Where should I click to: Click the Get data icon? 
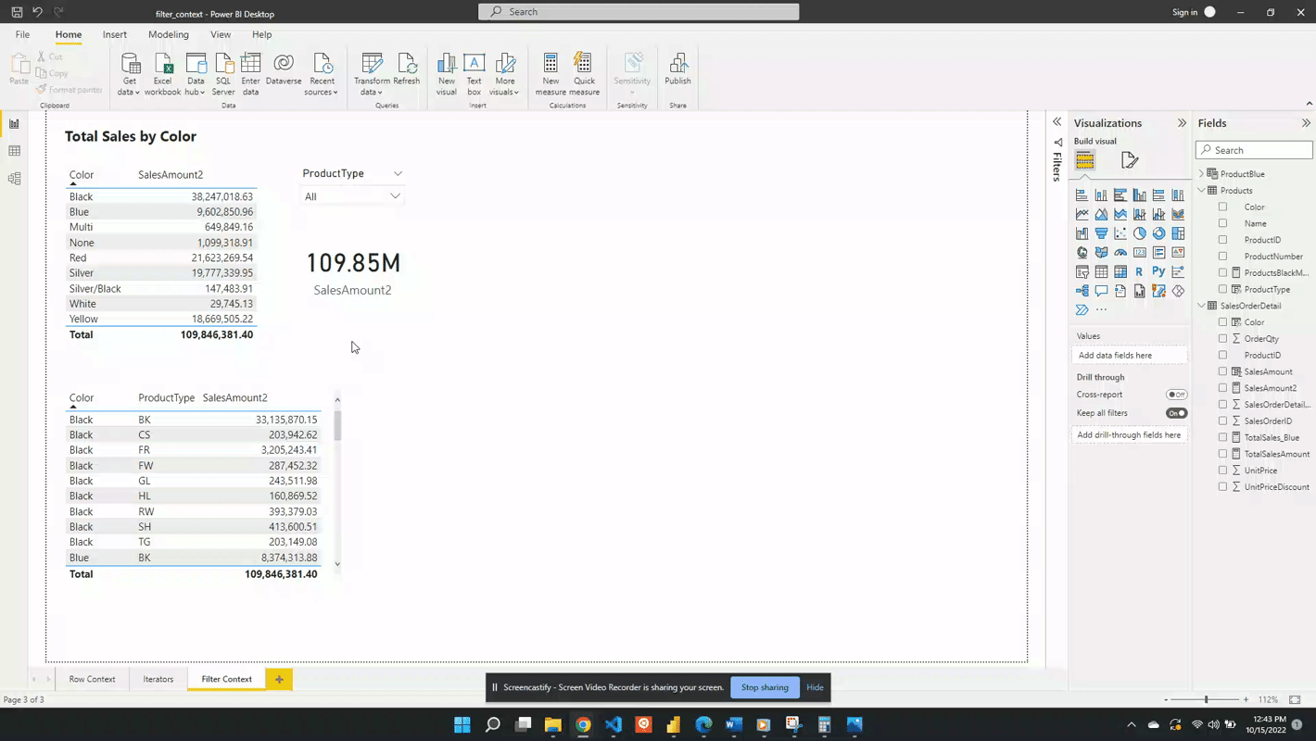131,65
